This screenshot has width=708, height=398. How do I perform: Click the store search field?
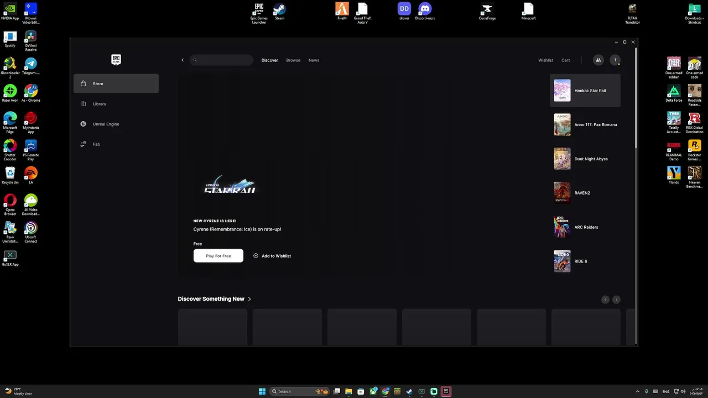(222, 60)
